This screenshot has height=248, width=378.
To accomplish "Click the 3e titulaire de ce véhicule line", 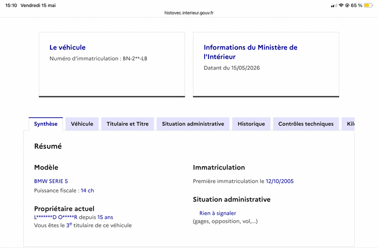I will (x=83, y=225).
